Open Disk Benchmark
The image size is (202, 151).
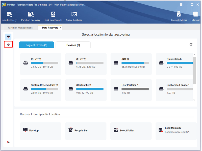53,16
